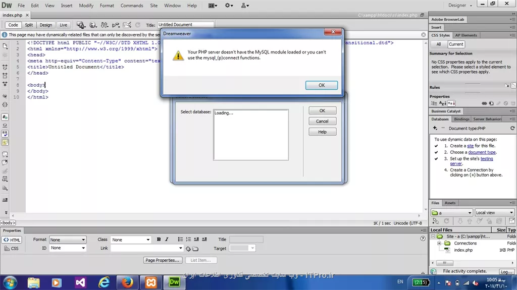Switch to Design view
Image resolution: width=517 pixels, height=290 pixels.
pyautogui.click(x=46, y=25)
